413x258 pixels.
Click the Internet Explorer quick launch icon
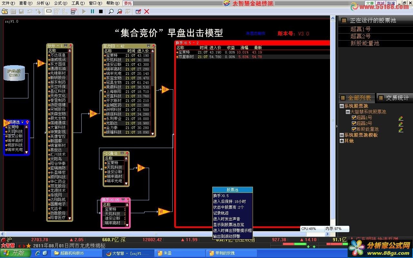(38, 253)
